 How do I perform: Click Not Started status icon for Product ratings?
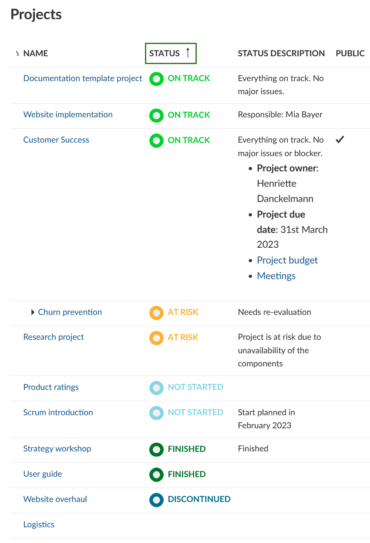(156, 388)
